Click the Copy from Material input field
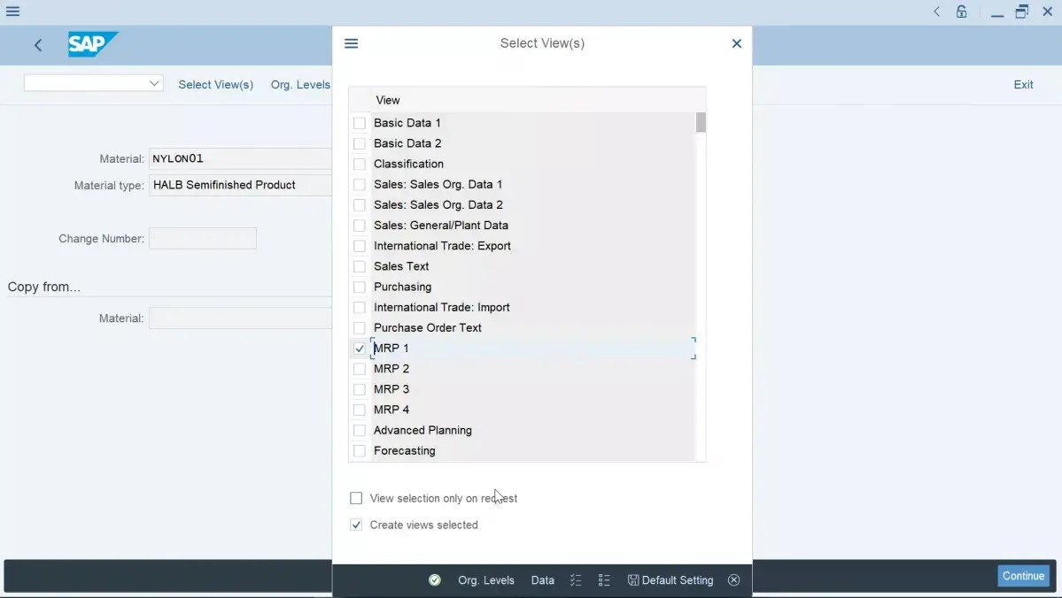This screenshot has width=1062, height=598. tap(240, 318)
